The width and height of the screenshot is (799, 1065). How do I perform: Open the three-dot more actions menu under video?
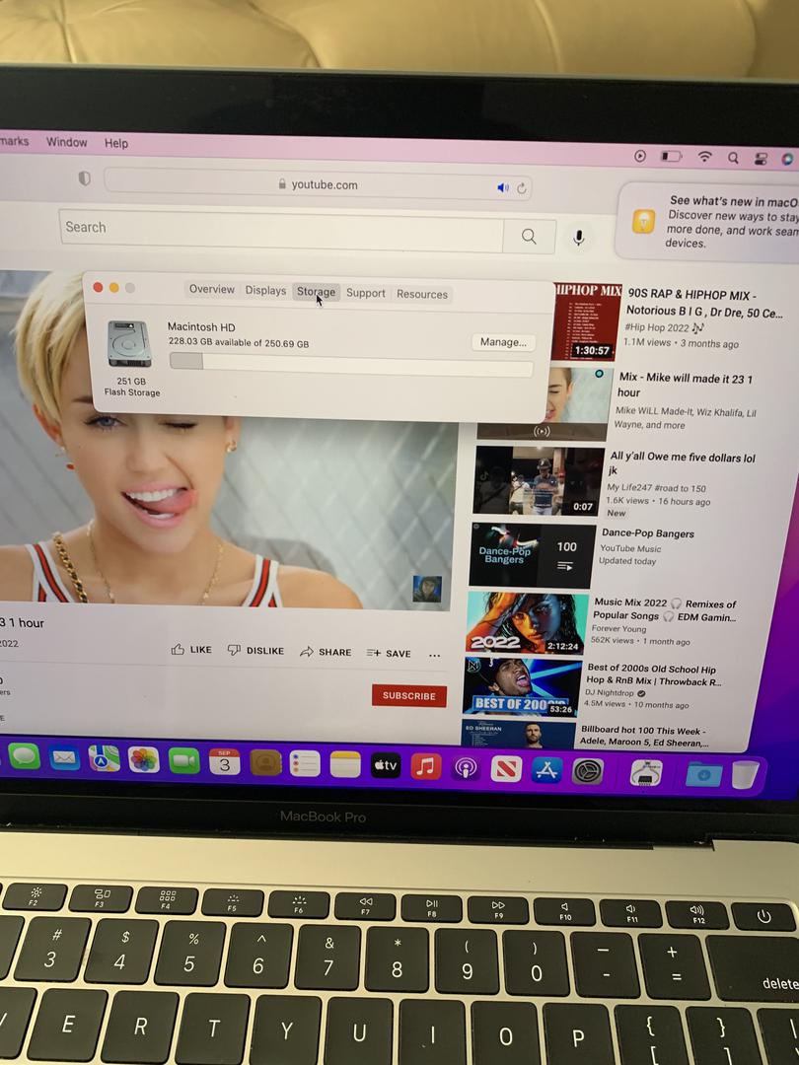click(x=435, y=655)
